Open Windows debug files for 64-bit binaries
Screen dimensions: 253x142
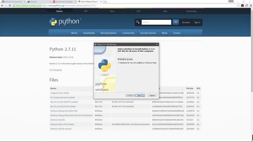72,116
